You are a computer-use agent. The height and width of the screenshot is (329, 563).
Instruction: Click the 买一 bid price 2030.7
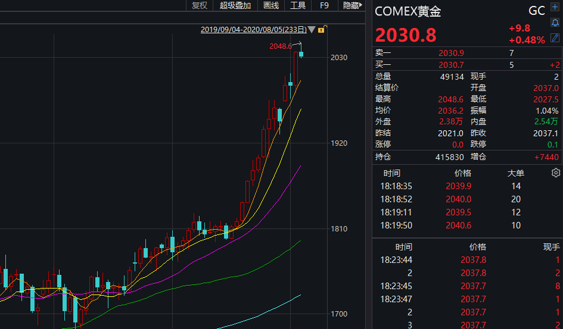click(x=451, y=65)
